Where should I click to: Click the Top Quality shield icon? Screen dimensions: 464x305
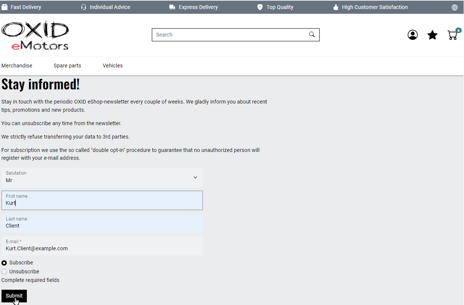tap(260, 7)
